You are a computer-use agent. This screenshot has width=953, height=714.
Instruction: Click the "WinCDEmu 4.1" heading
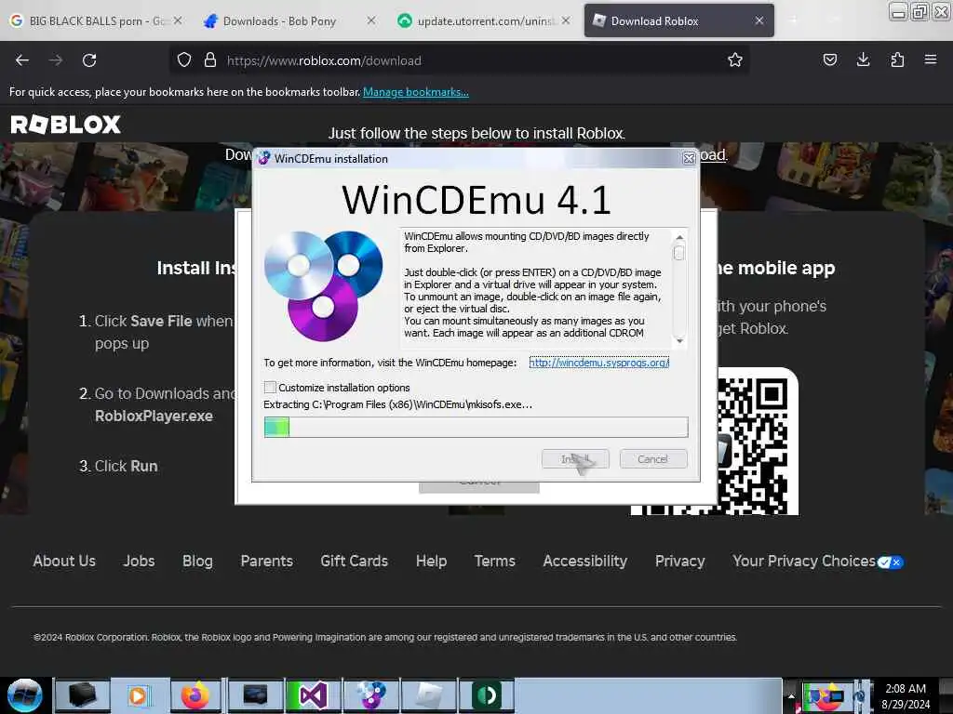[476, 200]
